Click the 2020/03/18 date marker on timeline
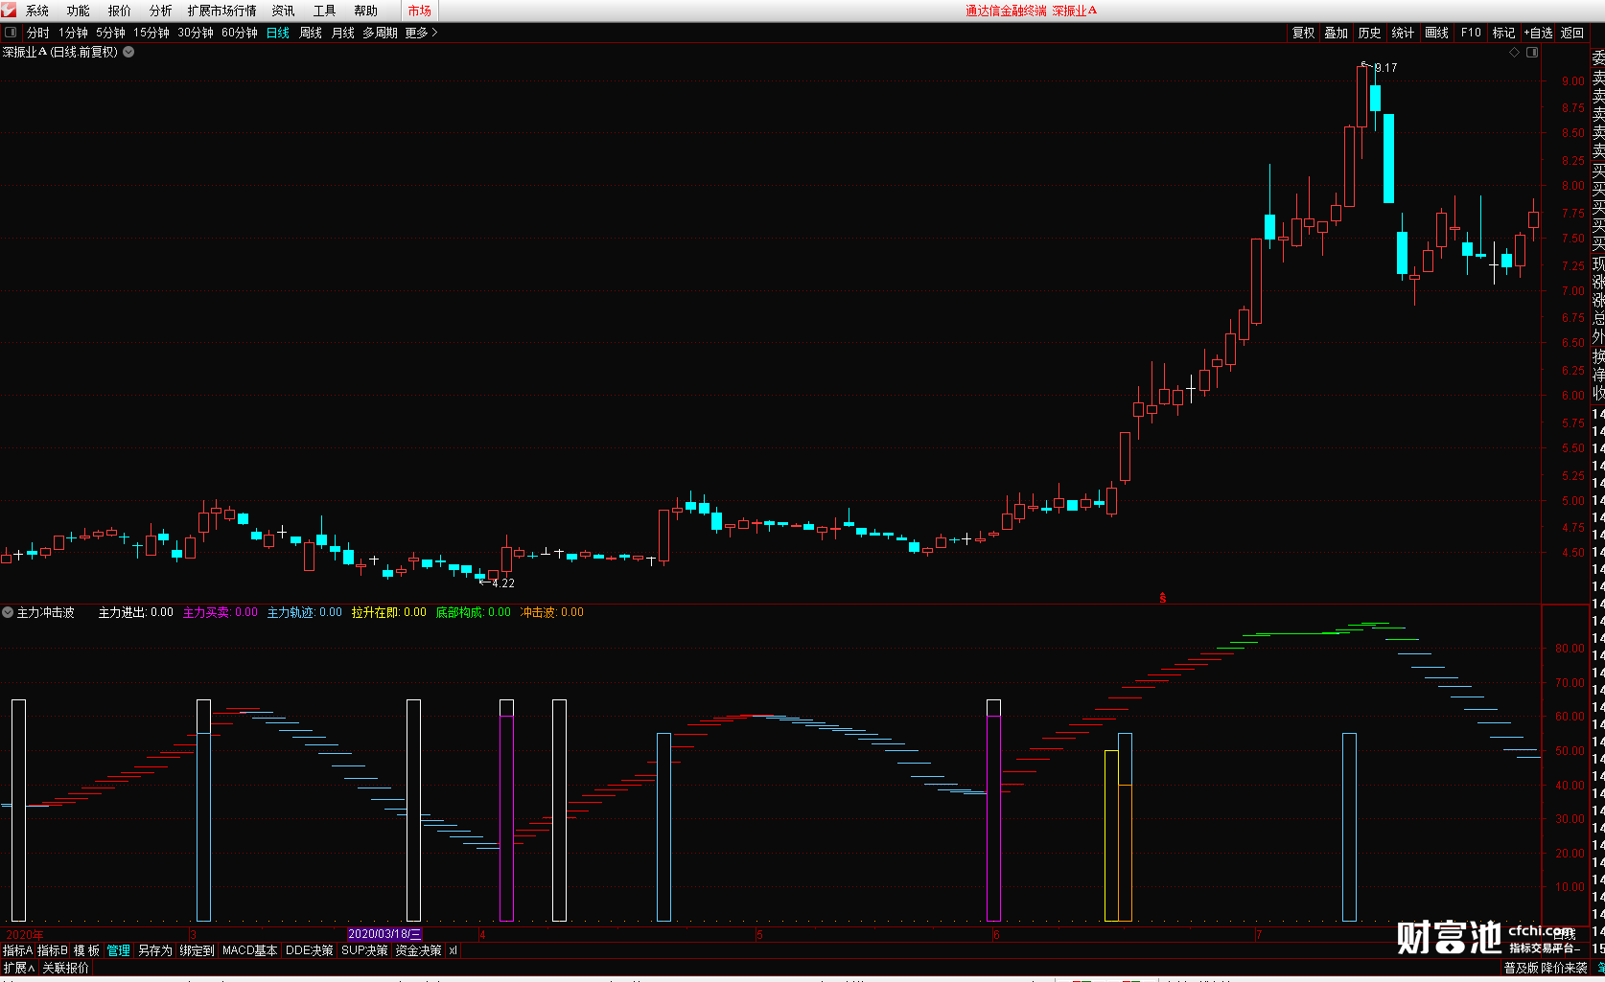Viewport: 1605px width, 982px height. coord(384,934)
